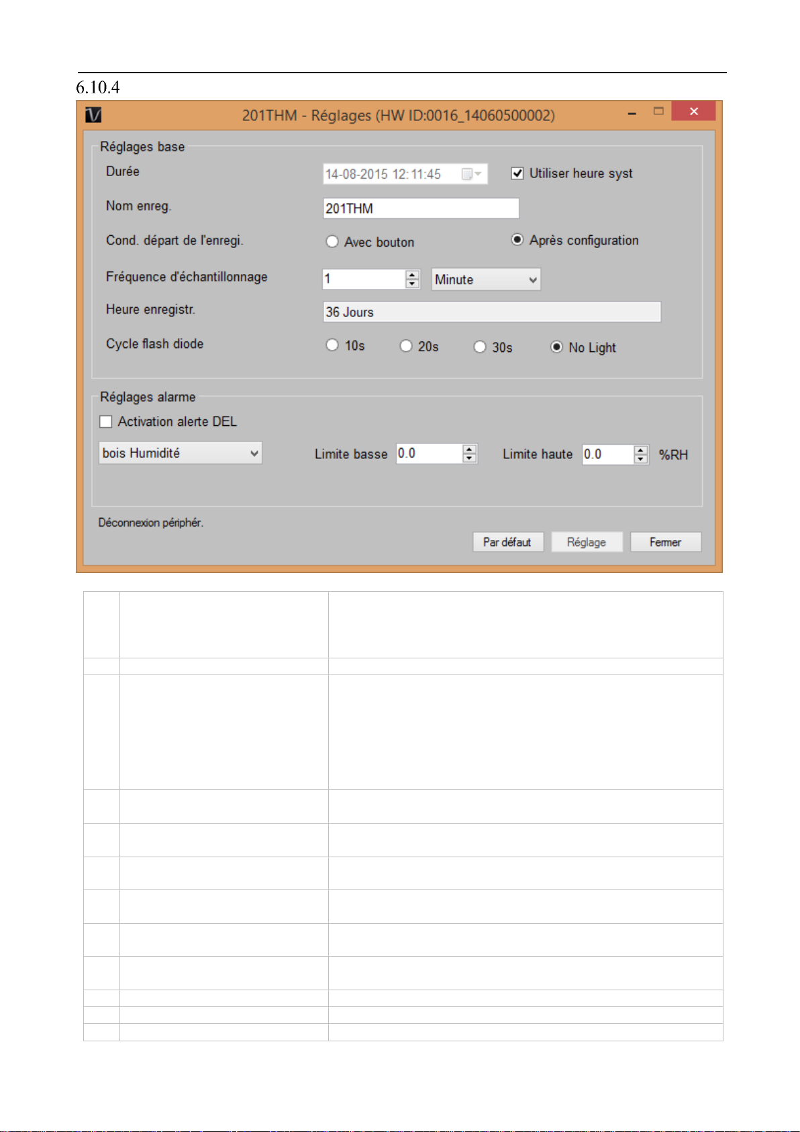Choose 20s flash diode cycle
Image resolution: width=800 pixels, height=1132 pixels.
click(406, 346)
